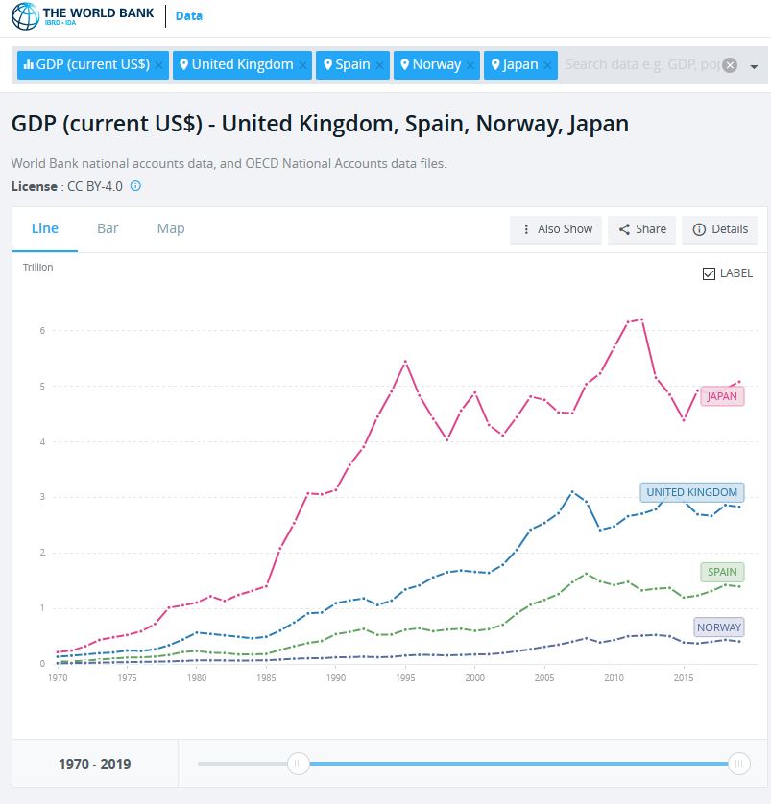
Task: Switch to the Bar chart tab
Action: click(108, 228)
